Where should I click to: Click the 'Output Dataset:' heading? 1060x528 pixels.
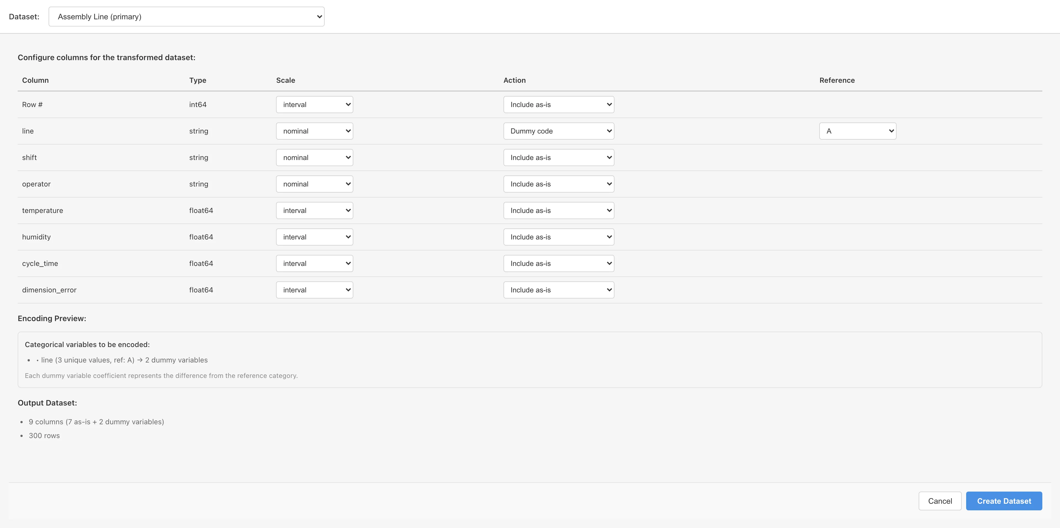(x=47, y=402)
